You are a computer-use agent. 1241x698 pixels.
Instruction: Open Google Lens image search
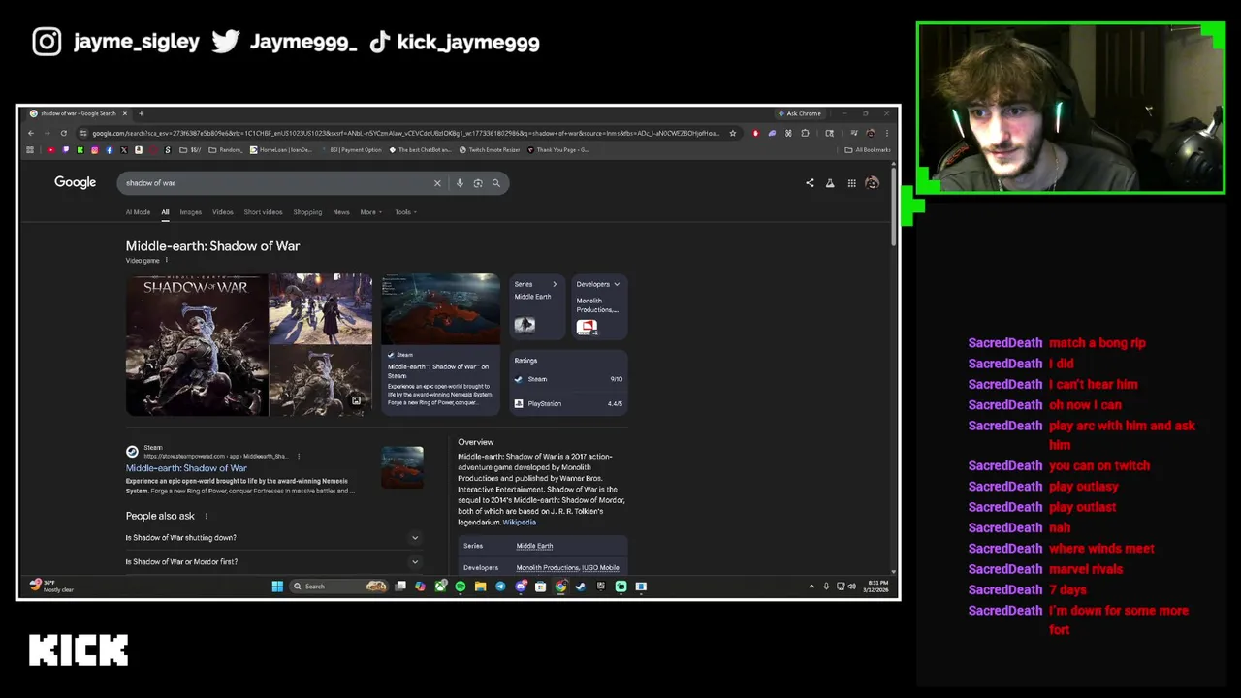pos(478,183)
